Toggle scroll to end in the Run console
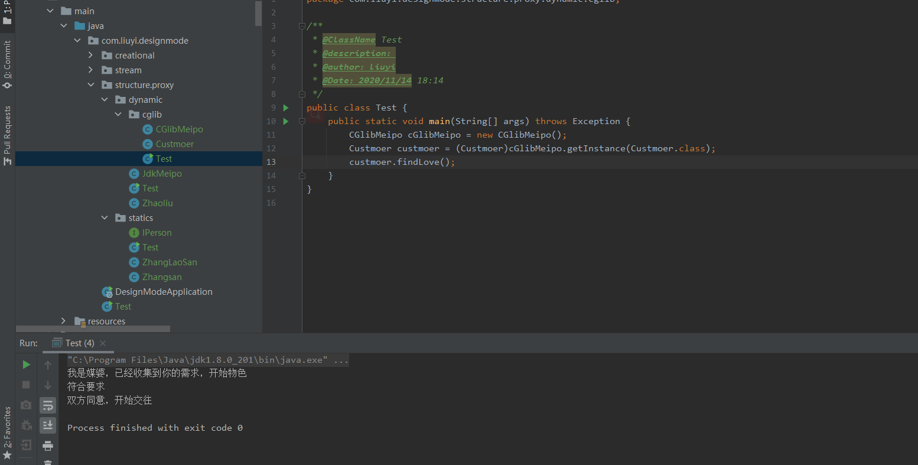 [x=48, y=425]
